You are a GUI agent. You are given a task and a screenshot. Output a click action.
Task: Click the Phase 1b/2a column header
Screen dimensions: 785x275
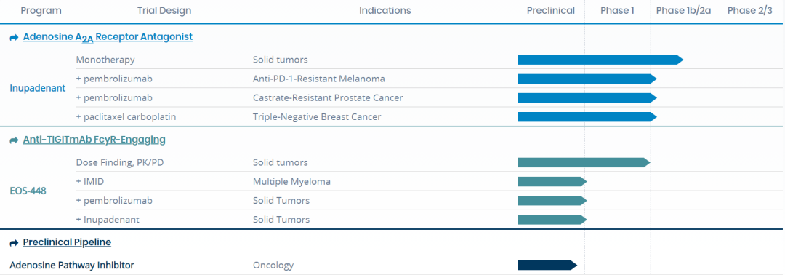[x=683, y=10]
